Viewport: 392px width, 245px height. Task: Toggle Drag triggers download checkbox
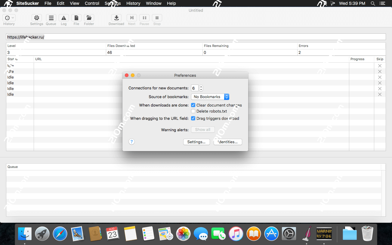tap(193, 118)
